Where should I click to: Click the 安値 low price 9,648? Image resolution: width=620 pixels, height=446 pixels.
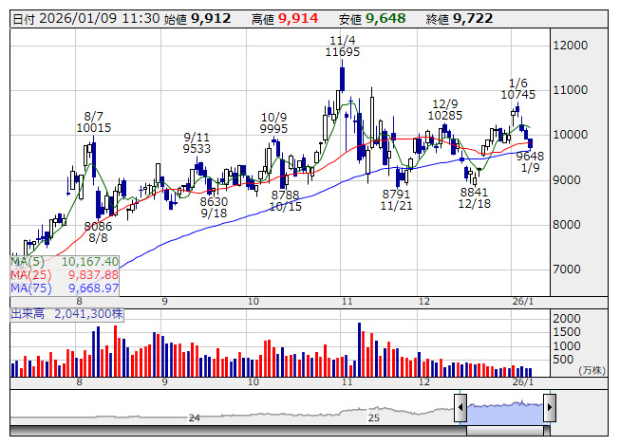(385, 18)
